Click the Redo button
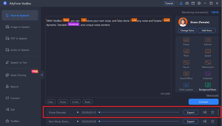 click(88, 102)
